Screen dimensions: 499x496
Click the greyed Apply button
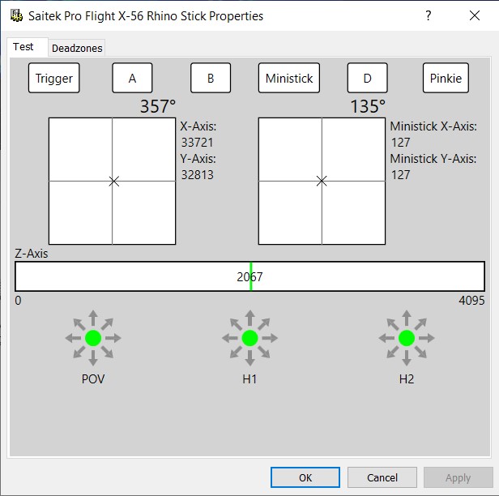pos(458,477)
